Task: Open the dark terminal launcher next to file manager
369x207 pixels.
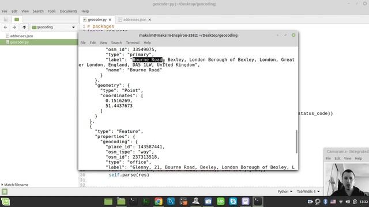Action: 133,201
